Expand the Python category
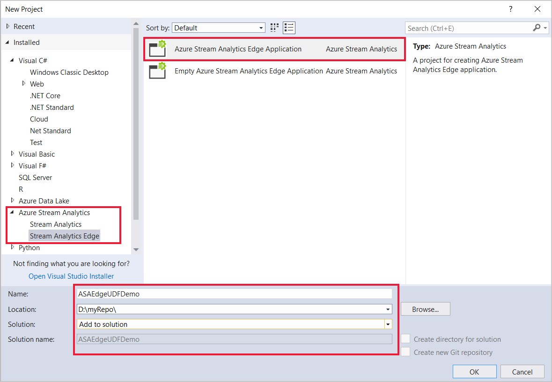Viewport: 552px width, 382px height. click(x=12, y=247)
